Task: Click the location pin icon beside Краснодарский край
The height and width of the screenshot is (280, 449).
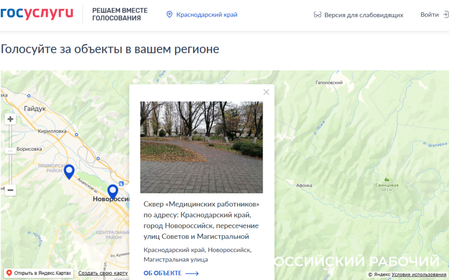Action: (169, 15)
